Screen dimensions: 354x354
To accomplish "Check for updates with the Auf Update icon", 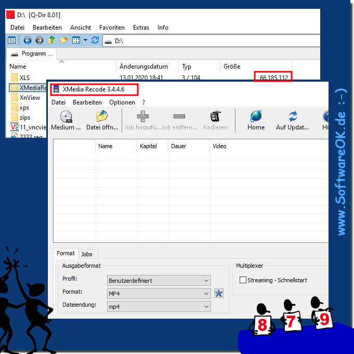I will [293, 116].
